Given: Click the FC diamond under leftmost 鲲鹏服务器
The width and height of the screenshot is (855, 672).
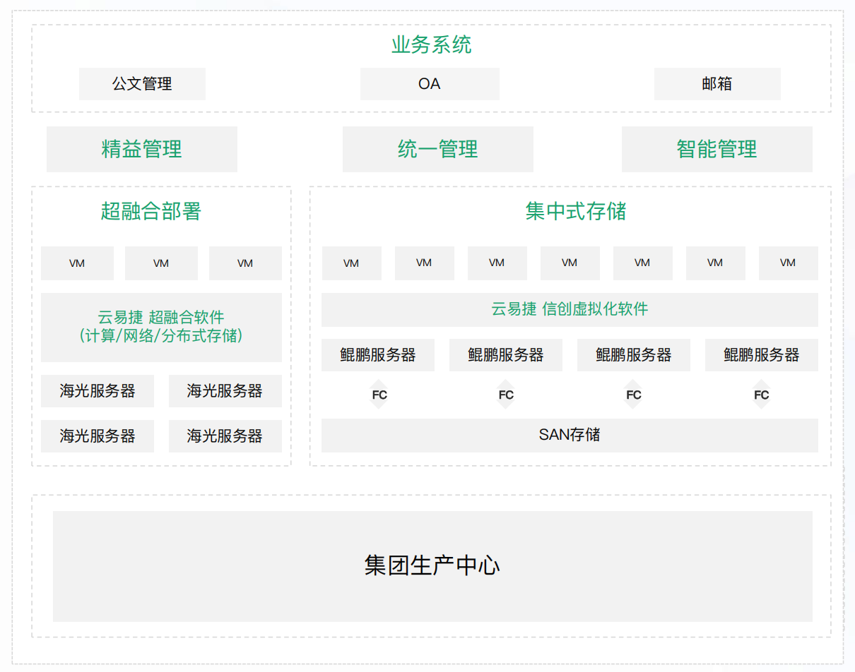Looking at the screenshot, I should (x=379, y=395).
